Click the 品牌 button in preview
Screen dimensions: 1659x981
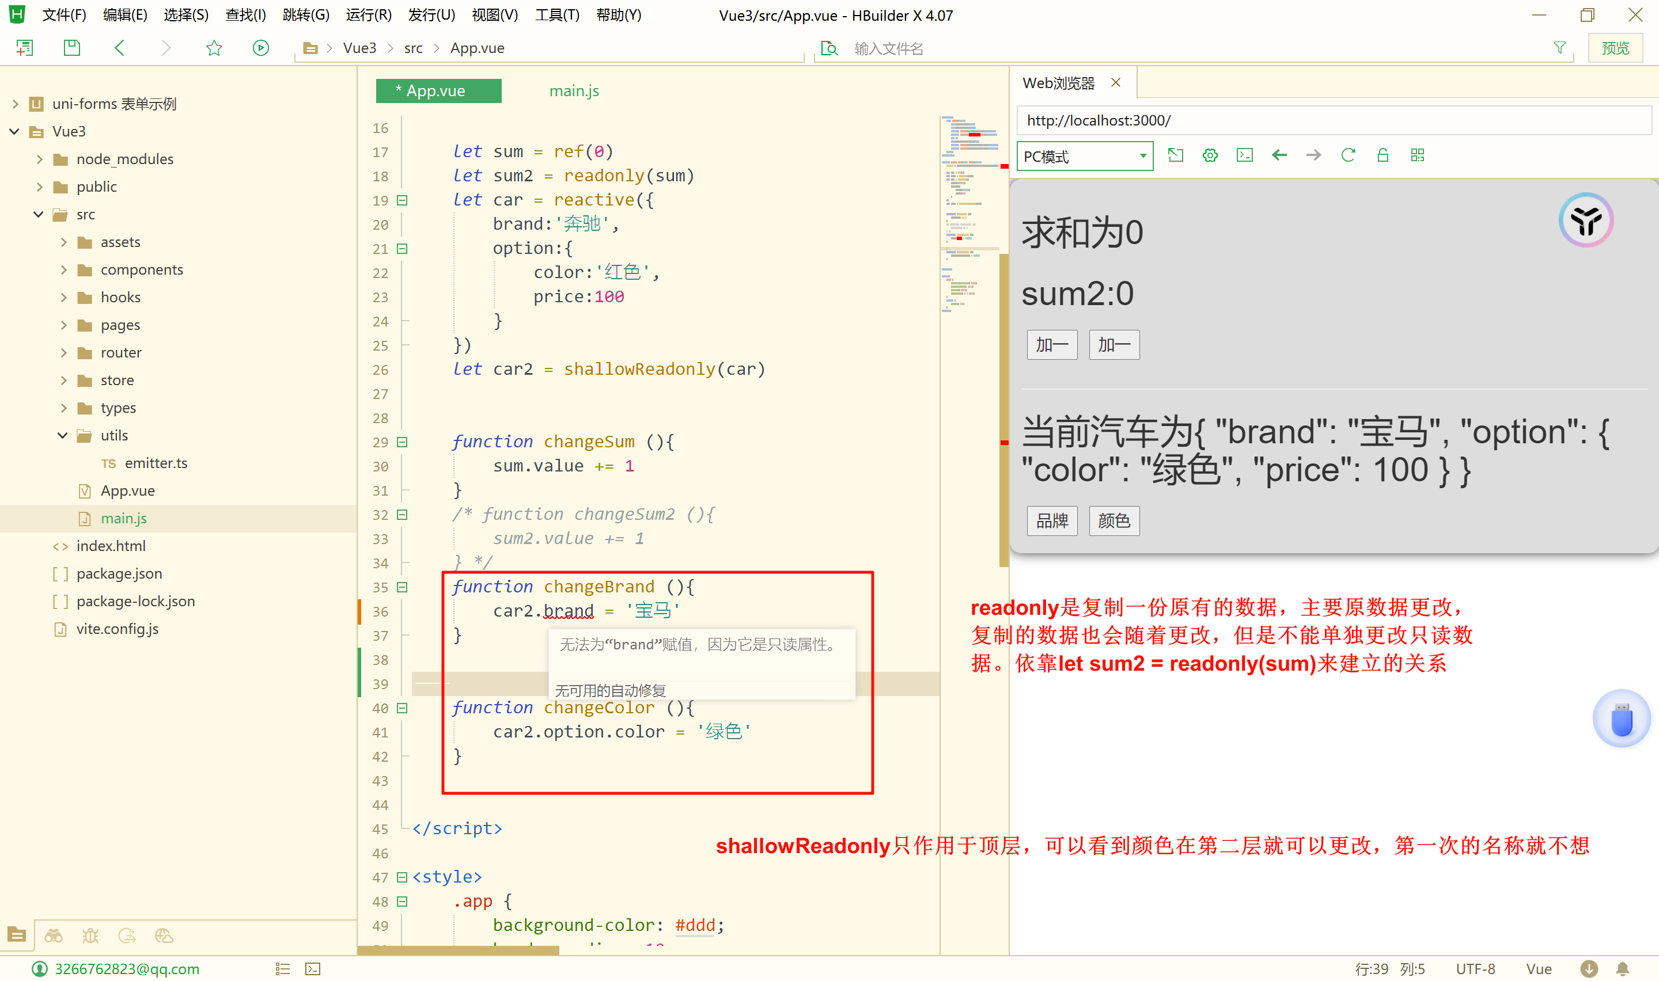click(x=1051, y=521)
